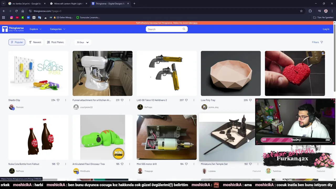Open the browser extensions puzzle icon

(310, 11)
